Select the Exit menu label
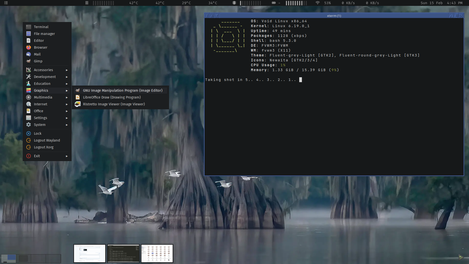The height and width of the screenshot is (264, 469). click(x=37, y=156)
